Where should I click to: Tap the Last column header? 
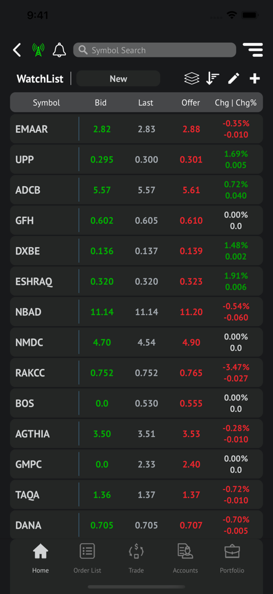click(x=146, y=103)
